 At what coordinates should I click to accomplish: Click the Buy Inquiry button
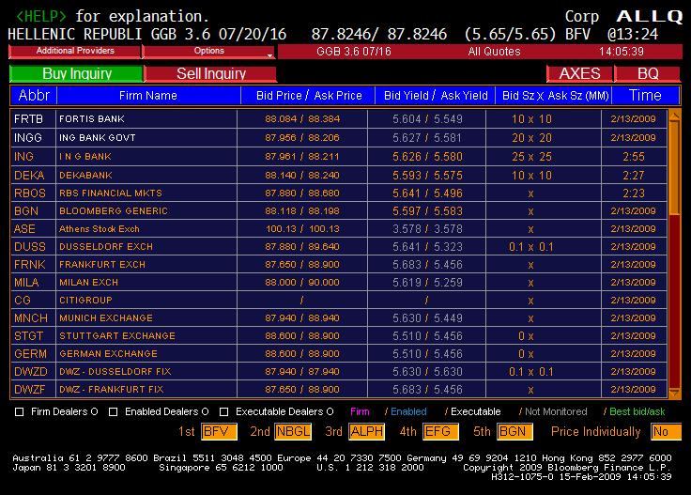click(x=77, y=73)
